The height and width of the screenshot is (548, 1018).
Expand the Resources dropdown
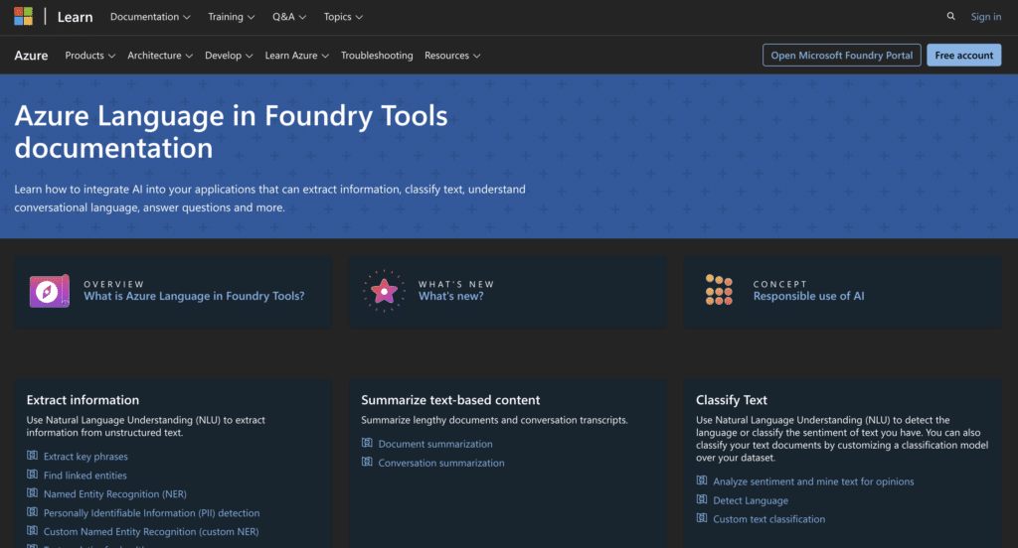click(452, 56)
